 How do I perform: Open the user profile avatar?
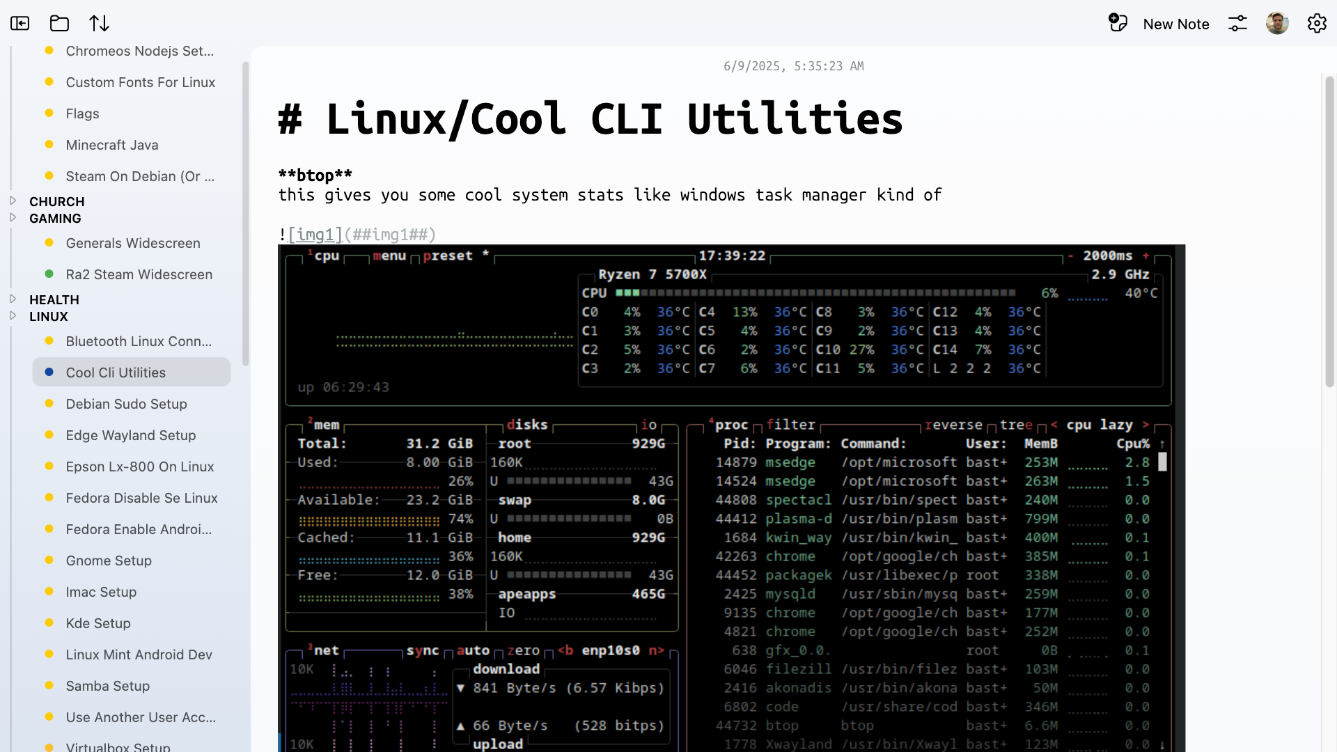(x=1277, y=24)
